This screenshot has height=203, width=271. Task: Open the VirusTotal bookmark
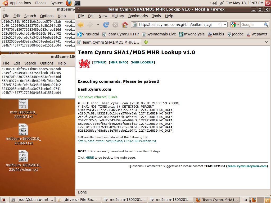pos(88,34)
